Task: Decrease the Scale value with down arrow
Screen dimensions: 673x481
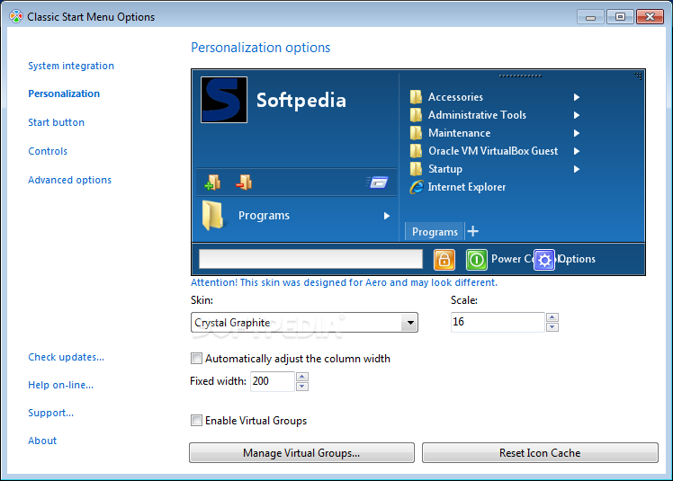Action: [552, 327]
